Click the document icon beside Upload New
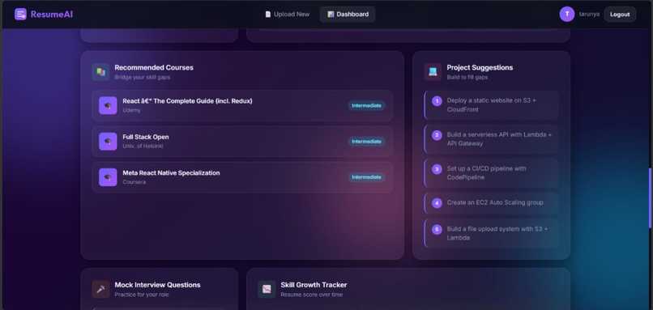This screenshot has height=310, width=653. coord(268,14)
